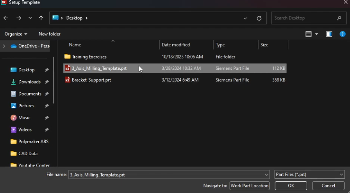The width and height of the screenshot is (350, 193).
Task: Expand the chevron after Desktop breadcrumb
Action: click(x=87, y=18)
